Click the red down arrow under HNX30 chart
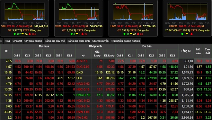Image resolution: width=212 pixels, height=120 pixels. click(191, 34)
